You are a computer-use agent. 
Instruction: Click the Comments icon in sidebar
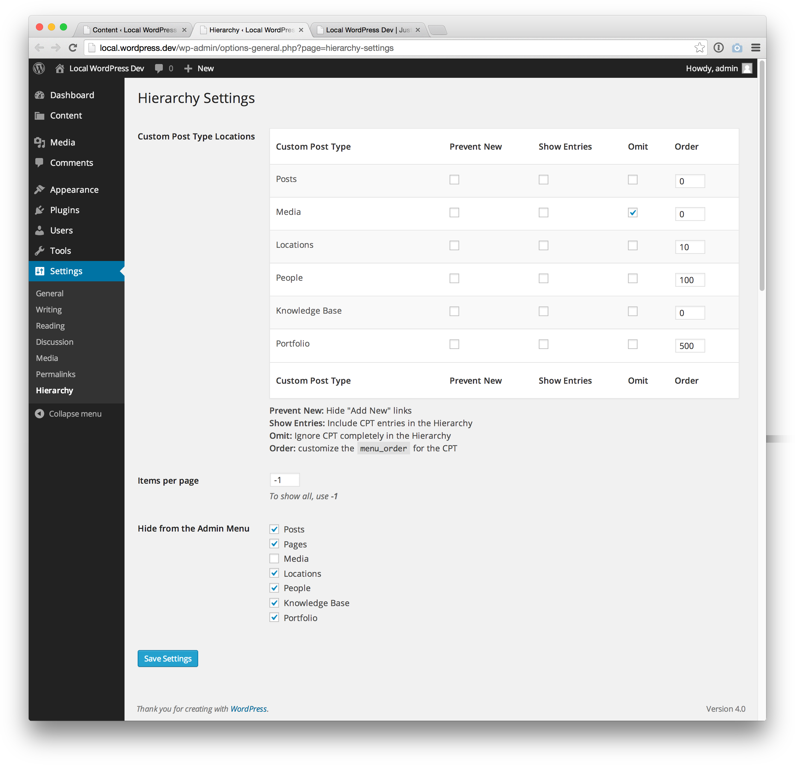40,163
